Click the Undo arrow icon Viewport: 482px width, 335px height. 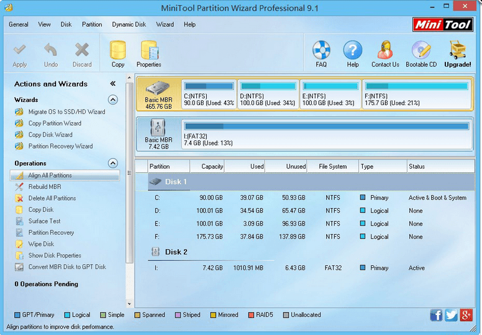click(x=51, y=50)
